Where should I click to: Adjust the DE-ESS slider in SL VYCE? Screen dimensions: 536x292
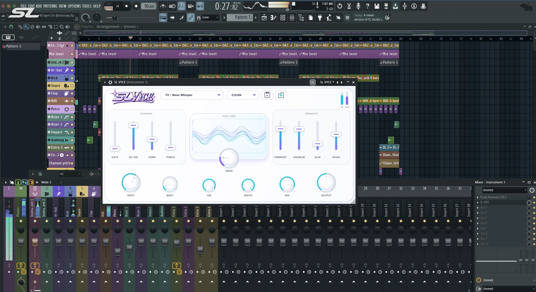pyautogui.click(x=134, y=125)
